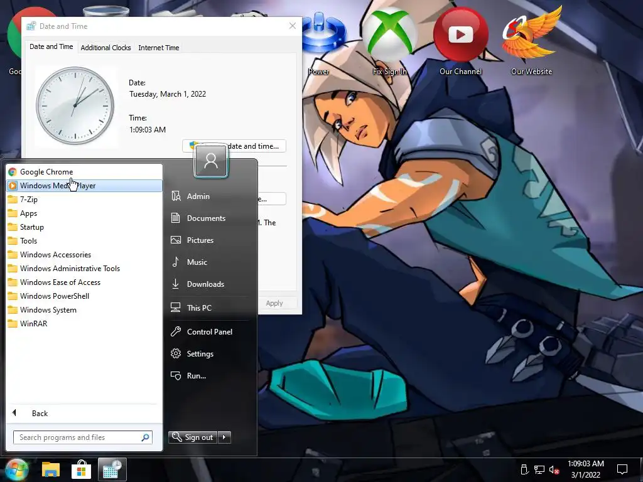Open Microsoft Store from the taskbar
The image size is (643, 482).
pyautogui.click(x=81, y=469)
